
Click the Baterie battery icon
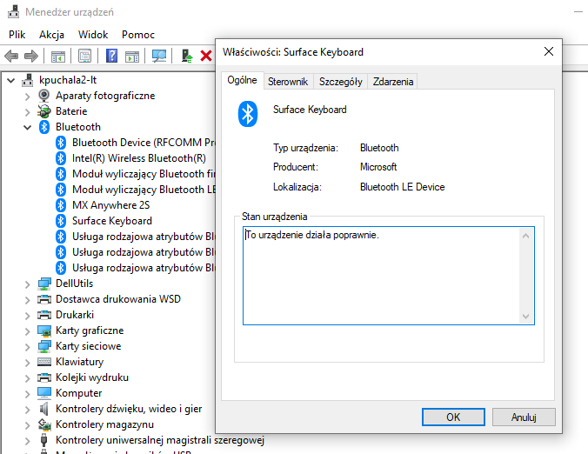point(43,111)
